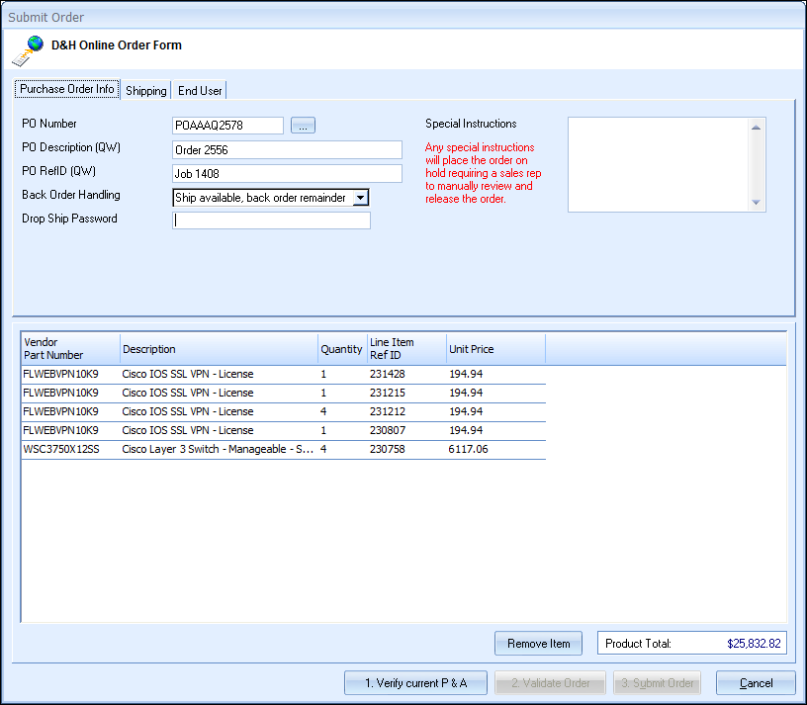Click inside the Special Instructions text box
Image resolution: width=807 pixels, height=705 pixels.
pos(658,164)
